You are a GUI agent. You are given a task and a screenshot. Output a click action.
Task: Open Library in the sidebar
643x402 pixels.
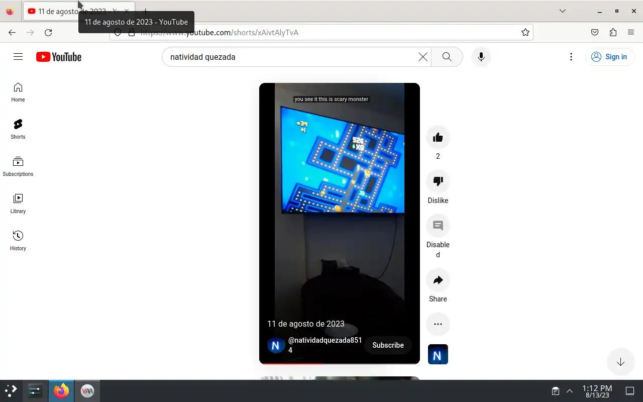tap(18, 204)
